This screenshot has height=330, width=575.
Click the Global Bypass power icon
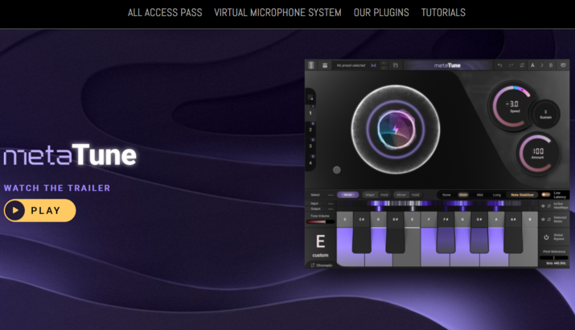(546, 237)
